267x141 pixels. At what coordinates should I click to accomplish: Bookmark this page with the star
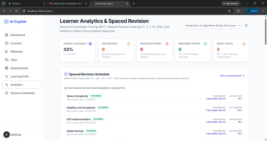click(x=229, y=11)
